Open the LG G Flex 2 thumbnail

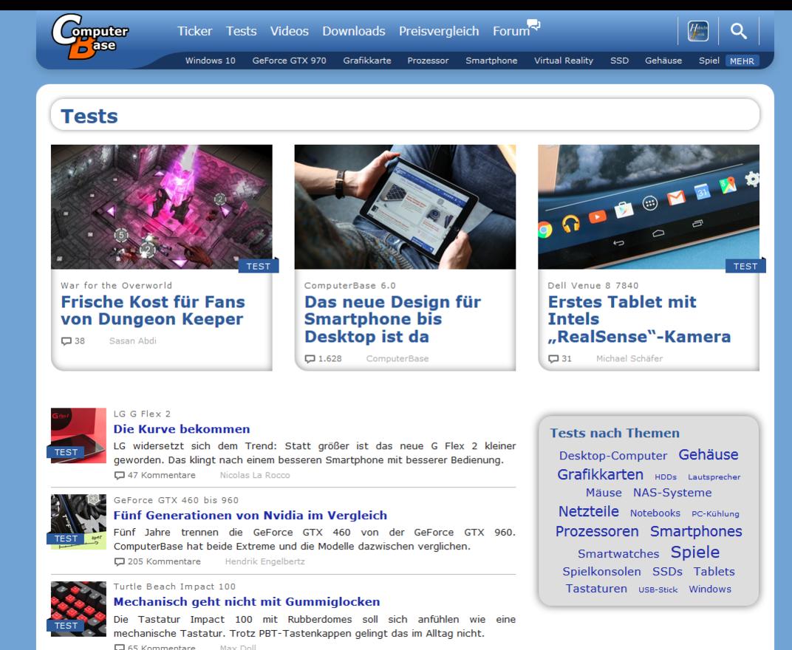(x=78, y=435)
